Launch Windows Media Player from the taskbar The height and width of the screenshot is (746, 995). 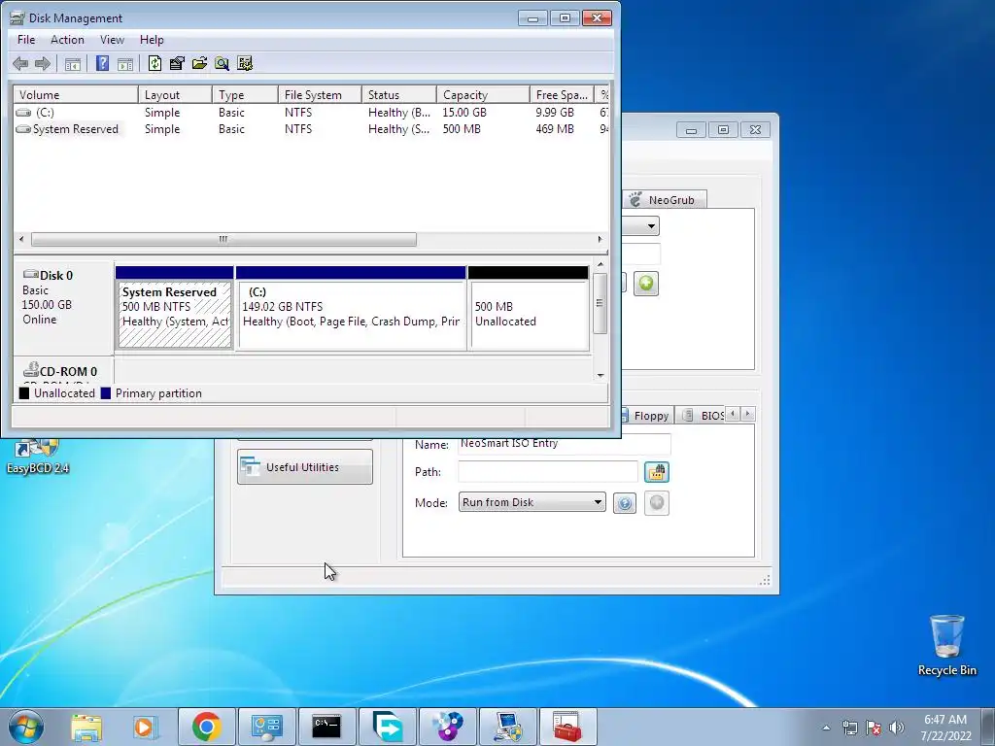click(146, 727)
